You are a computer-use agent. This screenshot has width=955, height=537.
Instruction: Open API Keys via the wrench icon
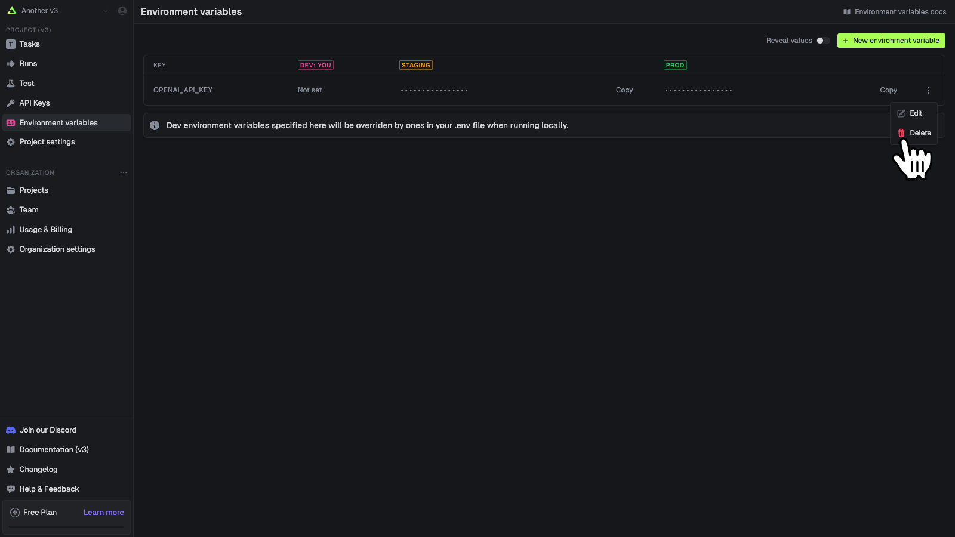pyautogui.click(x=10, y=103)
